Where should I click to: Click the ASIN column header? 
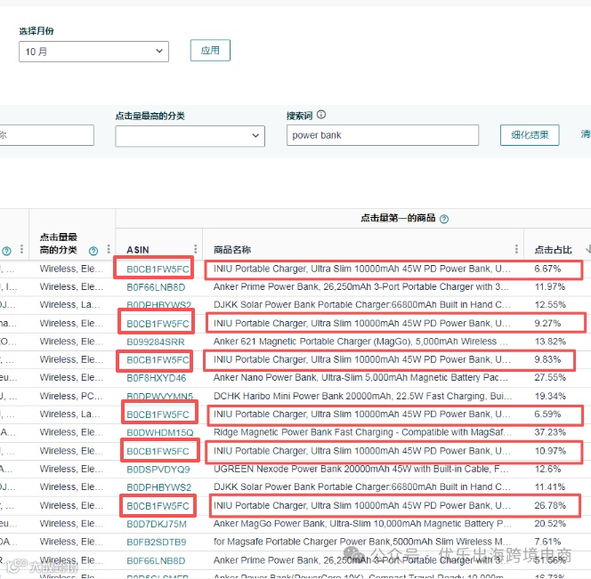click(x=138, y=250)
